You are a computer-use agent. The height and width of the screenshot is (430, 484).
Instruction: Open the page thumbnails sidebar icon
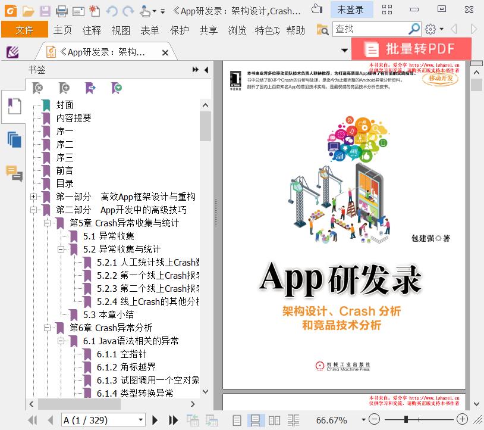click(x=14, y=139)
